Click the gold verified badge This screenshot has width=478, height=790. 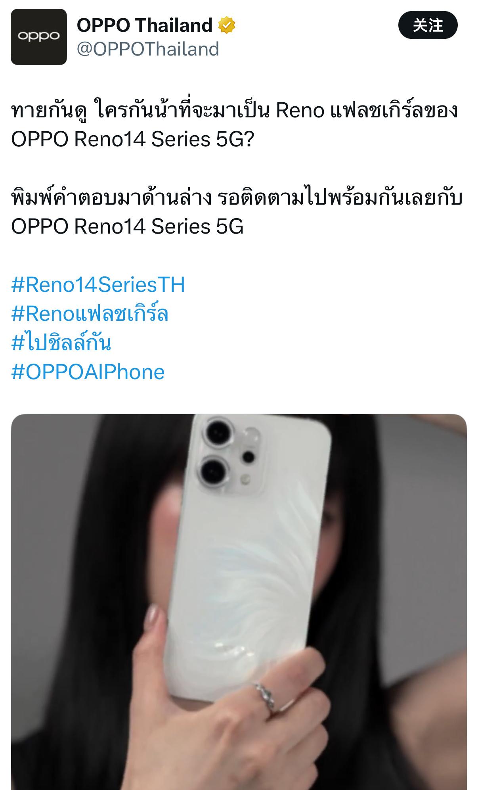[x=227, y=25]
